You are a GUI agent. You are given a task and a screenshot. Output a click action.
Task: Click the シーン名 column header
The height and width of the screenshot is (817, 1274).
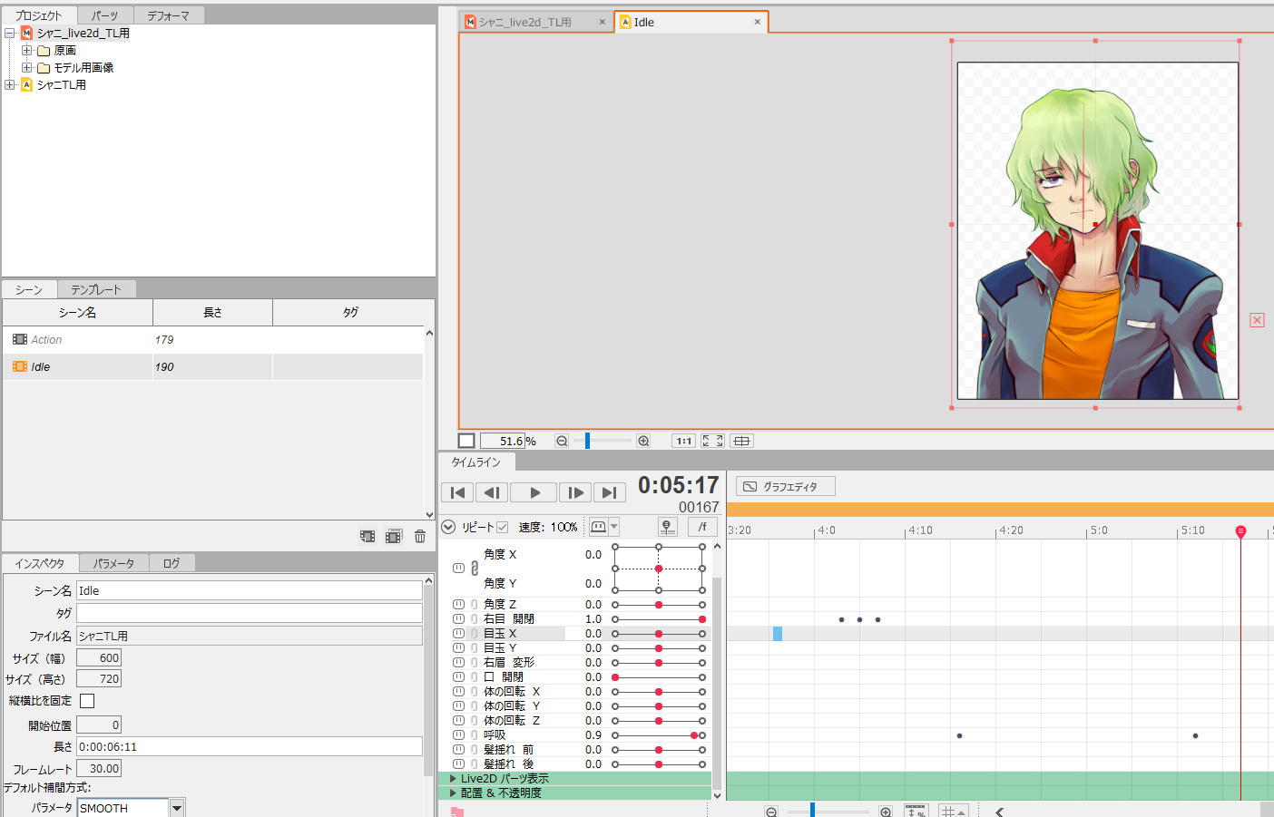[x=78, y=312]
